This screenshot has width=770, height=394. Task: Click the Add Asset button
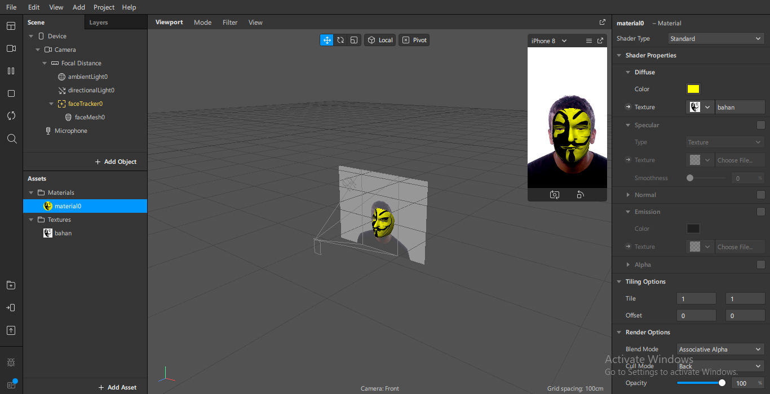coord(117,387)
